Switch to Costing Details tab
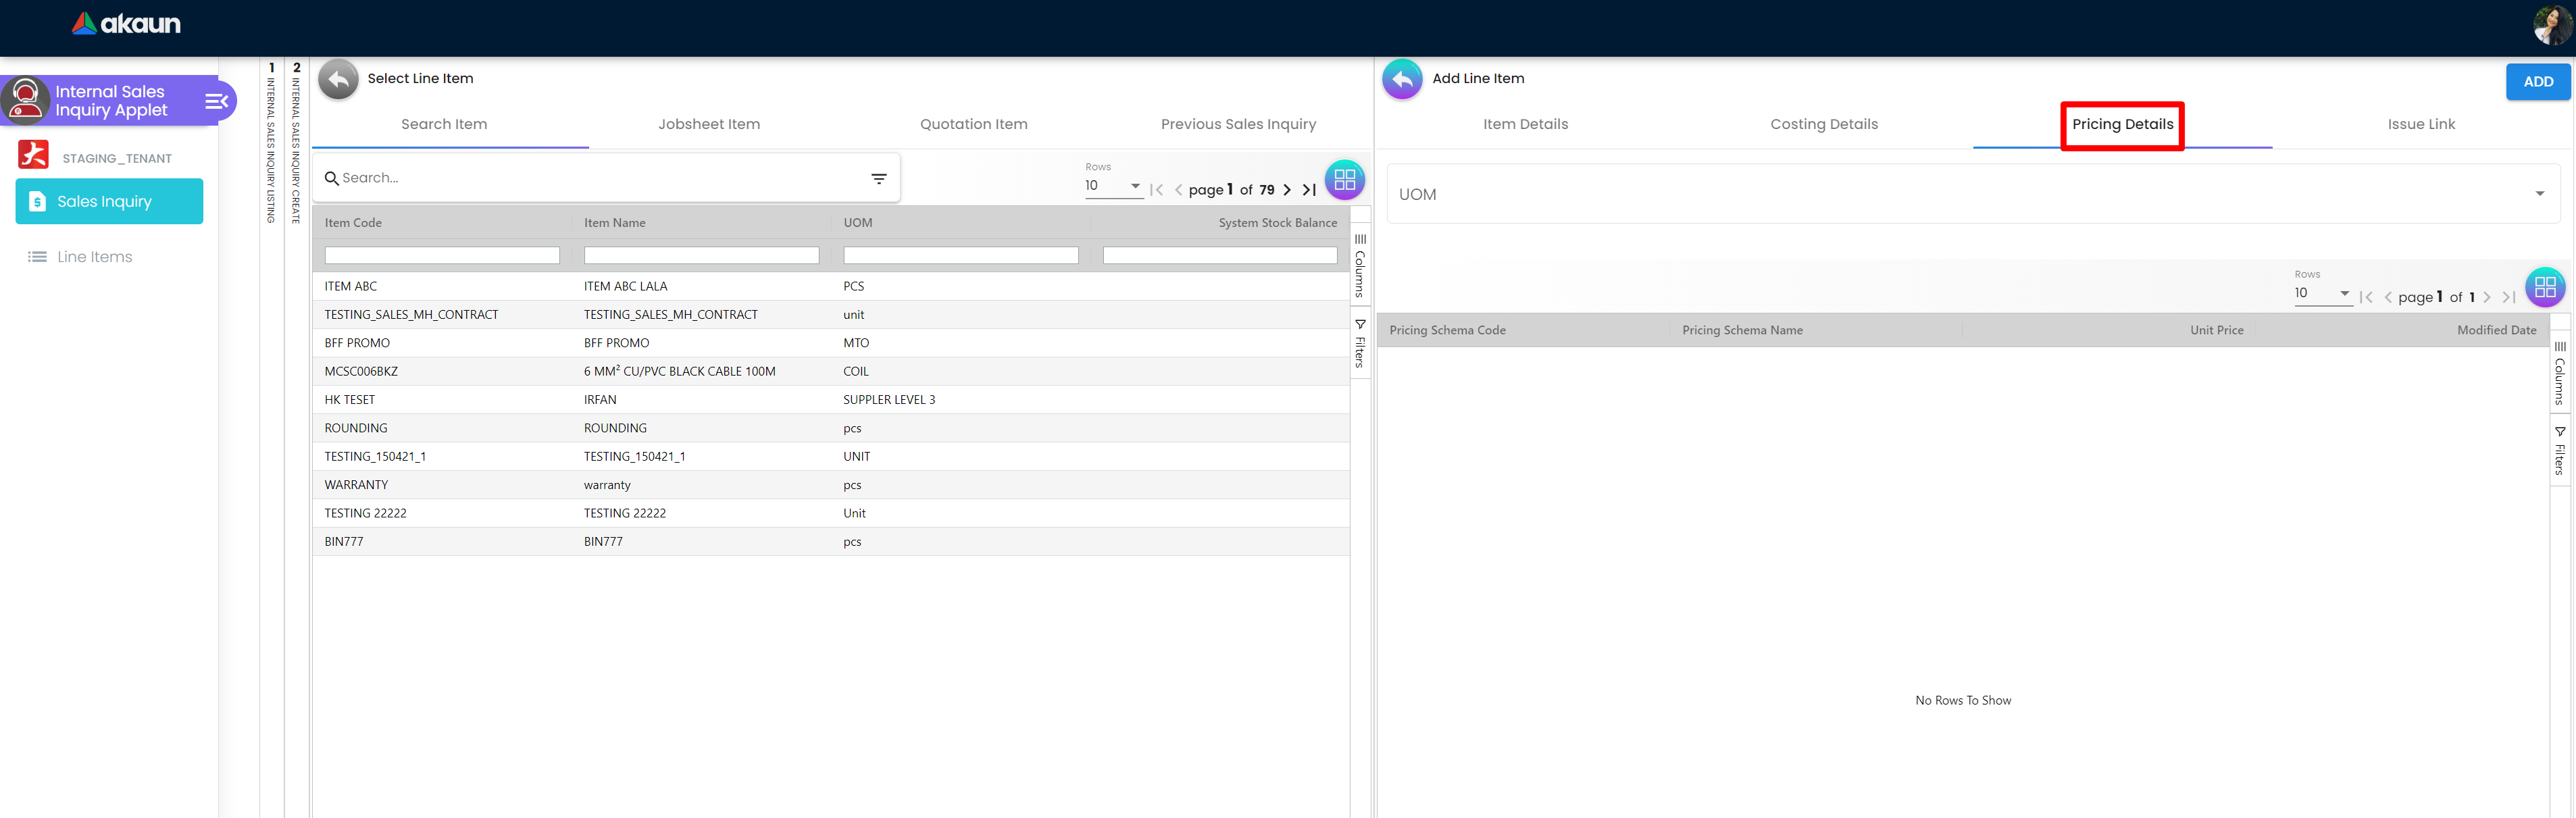 [x=1823, y=124]
